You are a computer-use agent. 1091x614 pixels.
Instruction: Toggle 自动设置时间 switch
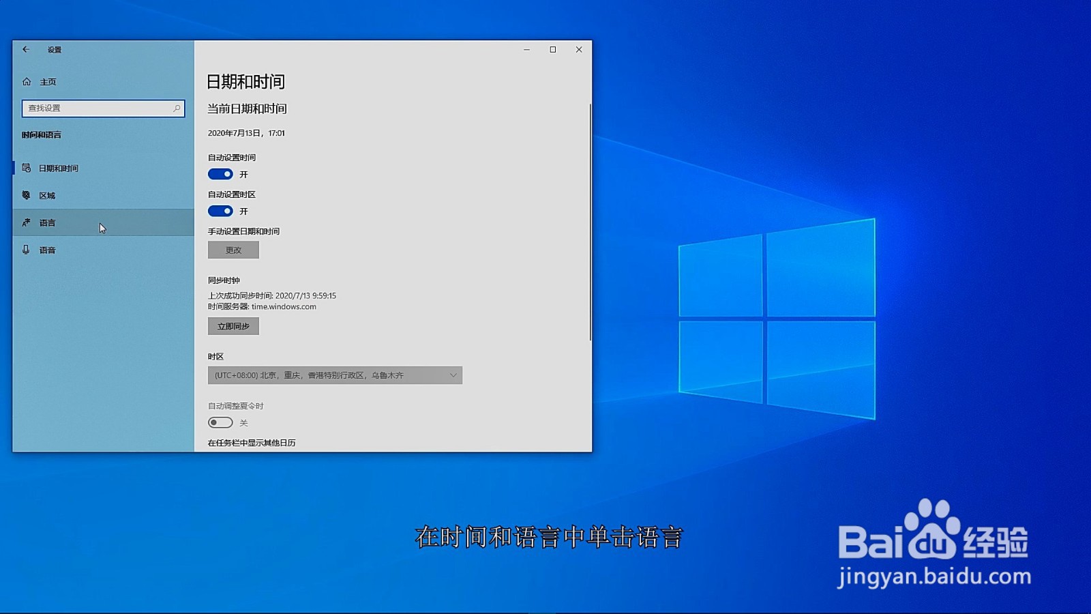pos(220,174)
